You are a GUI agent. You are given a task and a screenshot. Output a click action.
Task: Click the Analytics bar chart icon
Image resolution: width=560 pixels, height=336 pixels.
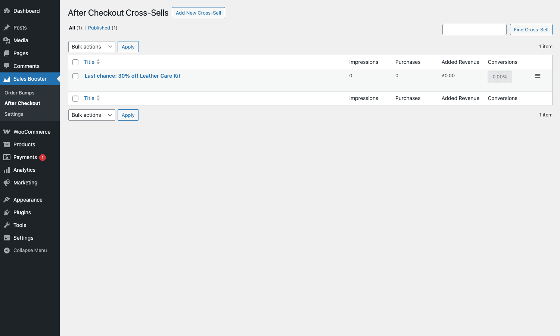[7, 170]
